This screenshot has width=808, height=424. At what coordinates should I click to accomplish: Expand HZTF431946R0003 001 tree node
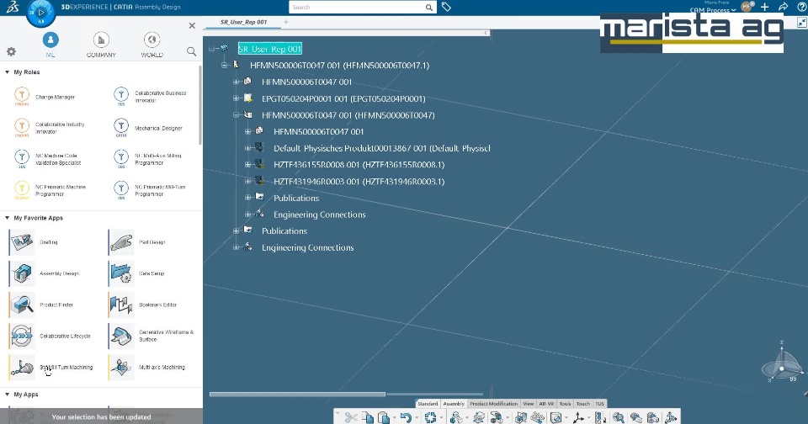click(x=247, y=182)
